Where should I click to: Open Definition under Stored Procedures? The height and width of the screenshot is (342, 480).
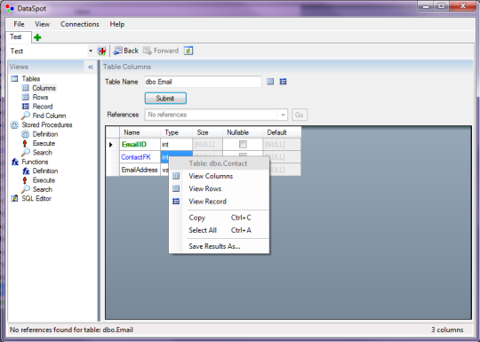pos(45,134)
